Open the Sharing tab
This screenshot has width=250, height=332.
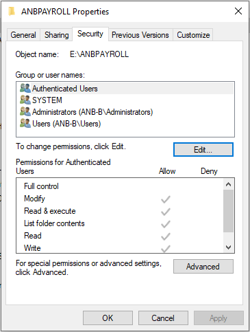(x=56, y=35)
